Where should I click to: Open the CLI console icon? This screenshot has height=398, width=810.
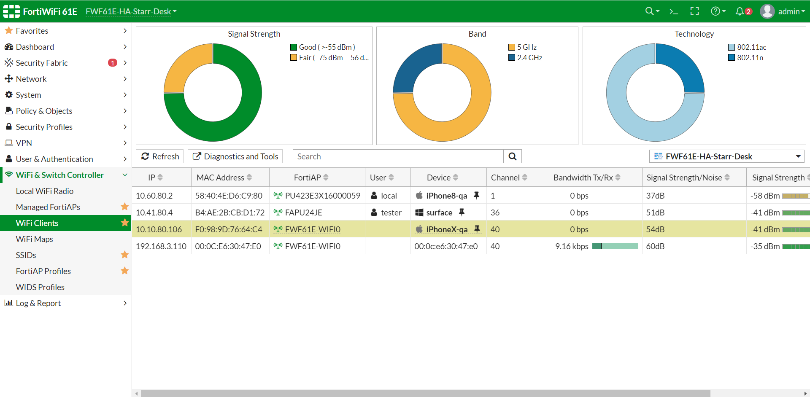[x=674, y=11]
